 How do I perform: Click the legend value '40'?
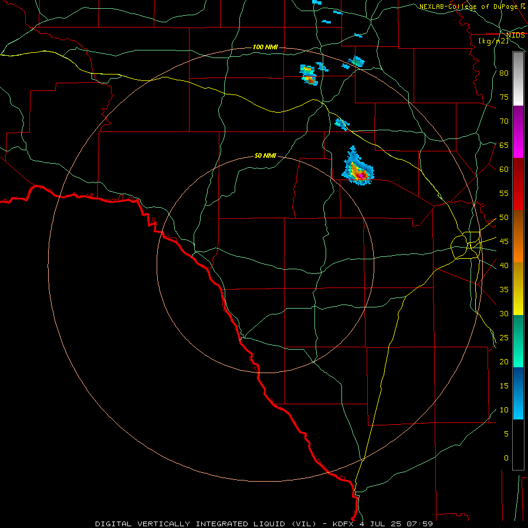coord(504,265)
